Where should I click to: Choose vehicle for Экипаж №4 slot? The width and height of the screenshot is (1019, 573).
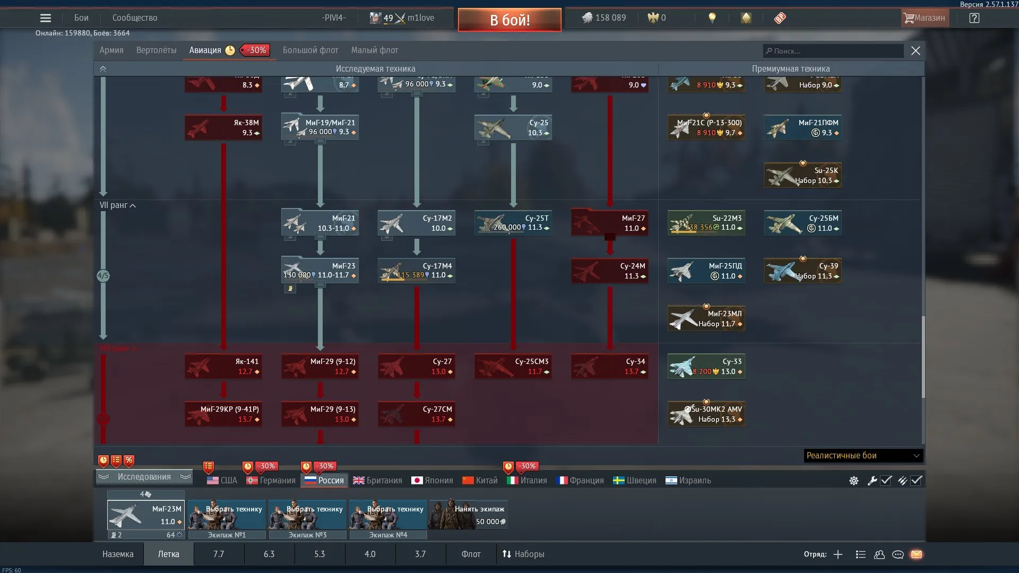(x=388, y=515)
